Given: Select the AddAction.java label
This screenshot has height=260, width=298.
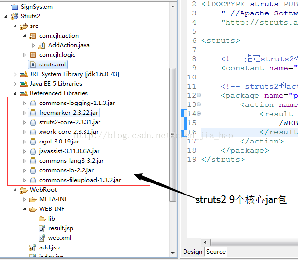Looking at the screenshot, I should click(69, 45).
